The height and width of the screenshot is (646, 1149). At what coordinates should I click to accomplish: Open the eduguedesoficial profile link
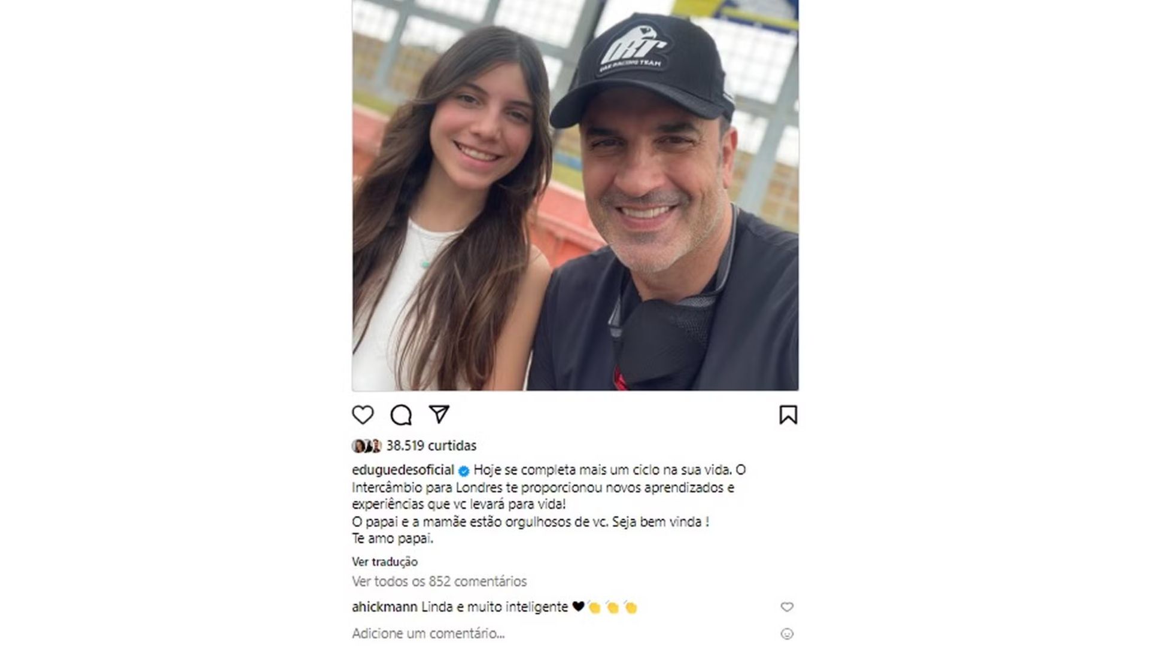[403, 470]
